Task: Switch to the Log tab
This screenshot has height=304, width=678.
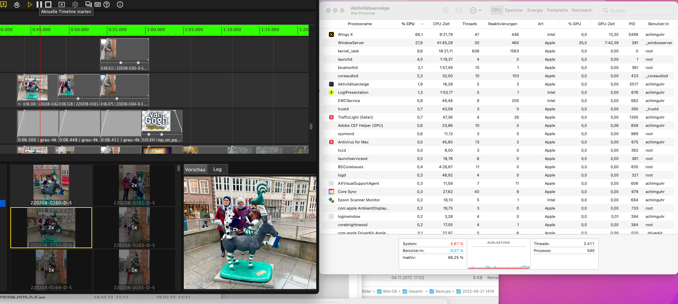Action: tap(217, 169)
